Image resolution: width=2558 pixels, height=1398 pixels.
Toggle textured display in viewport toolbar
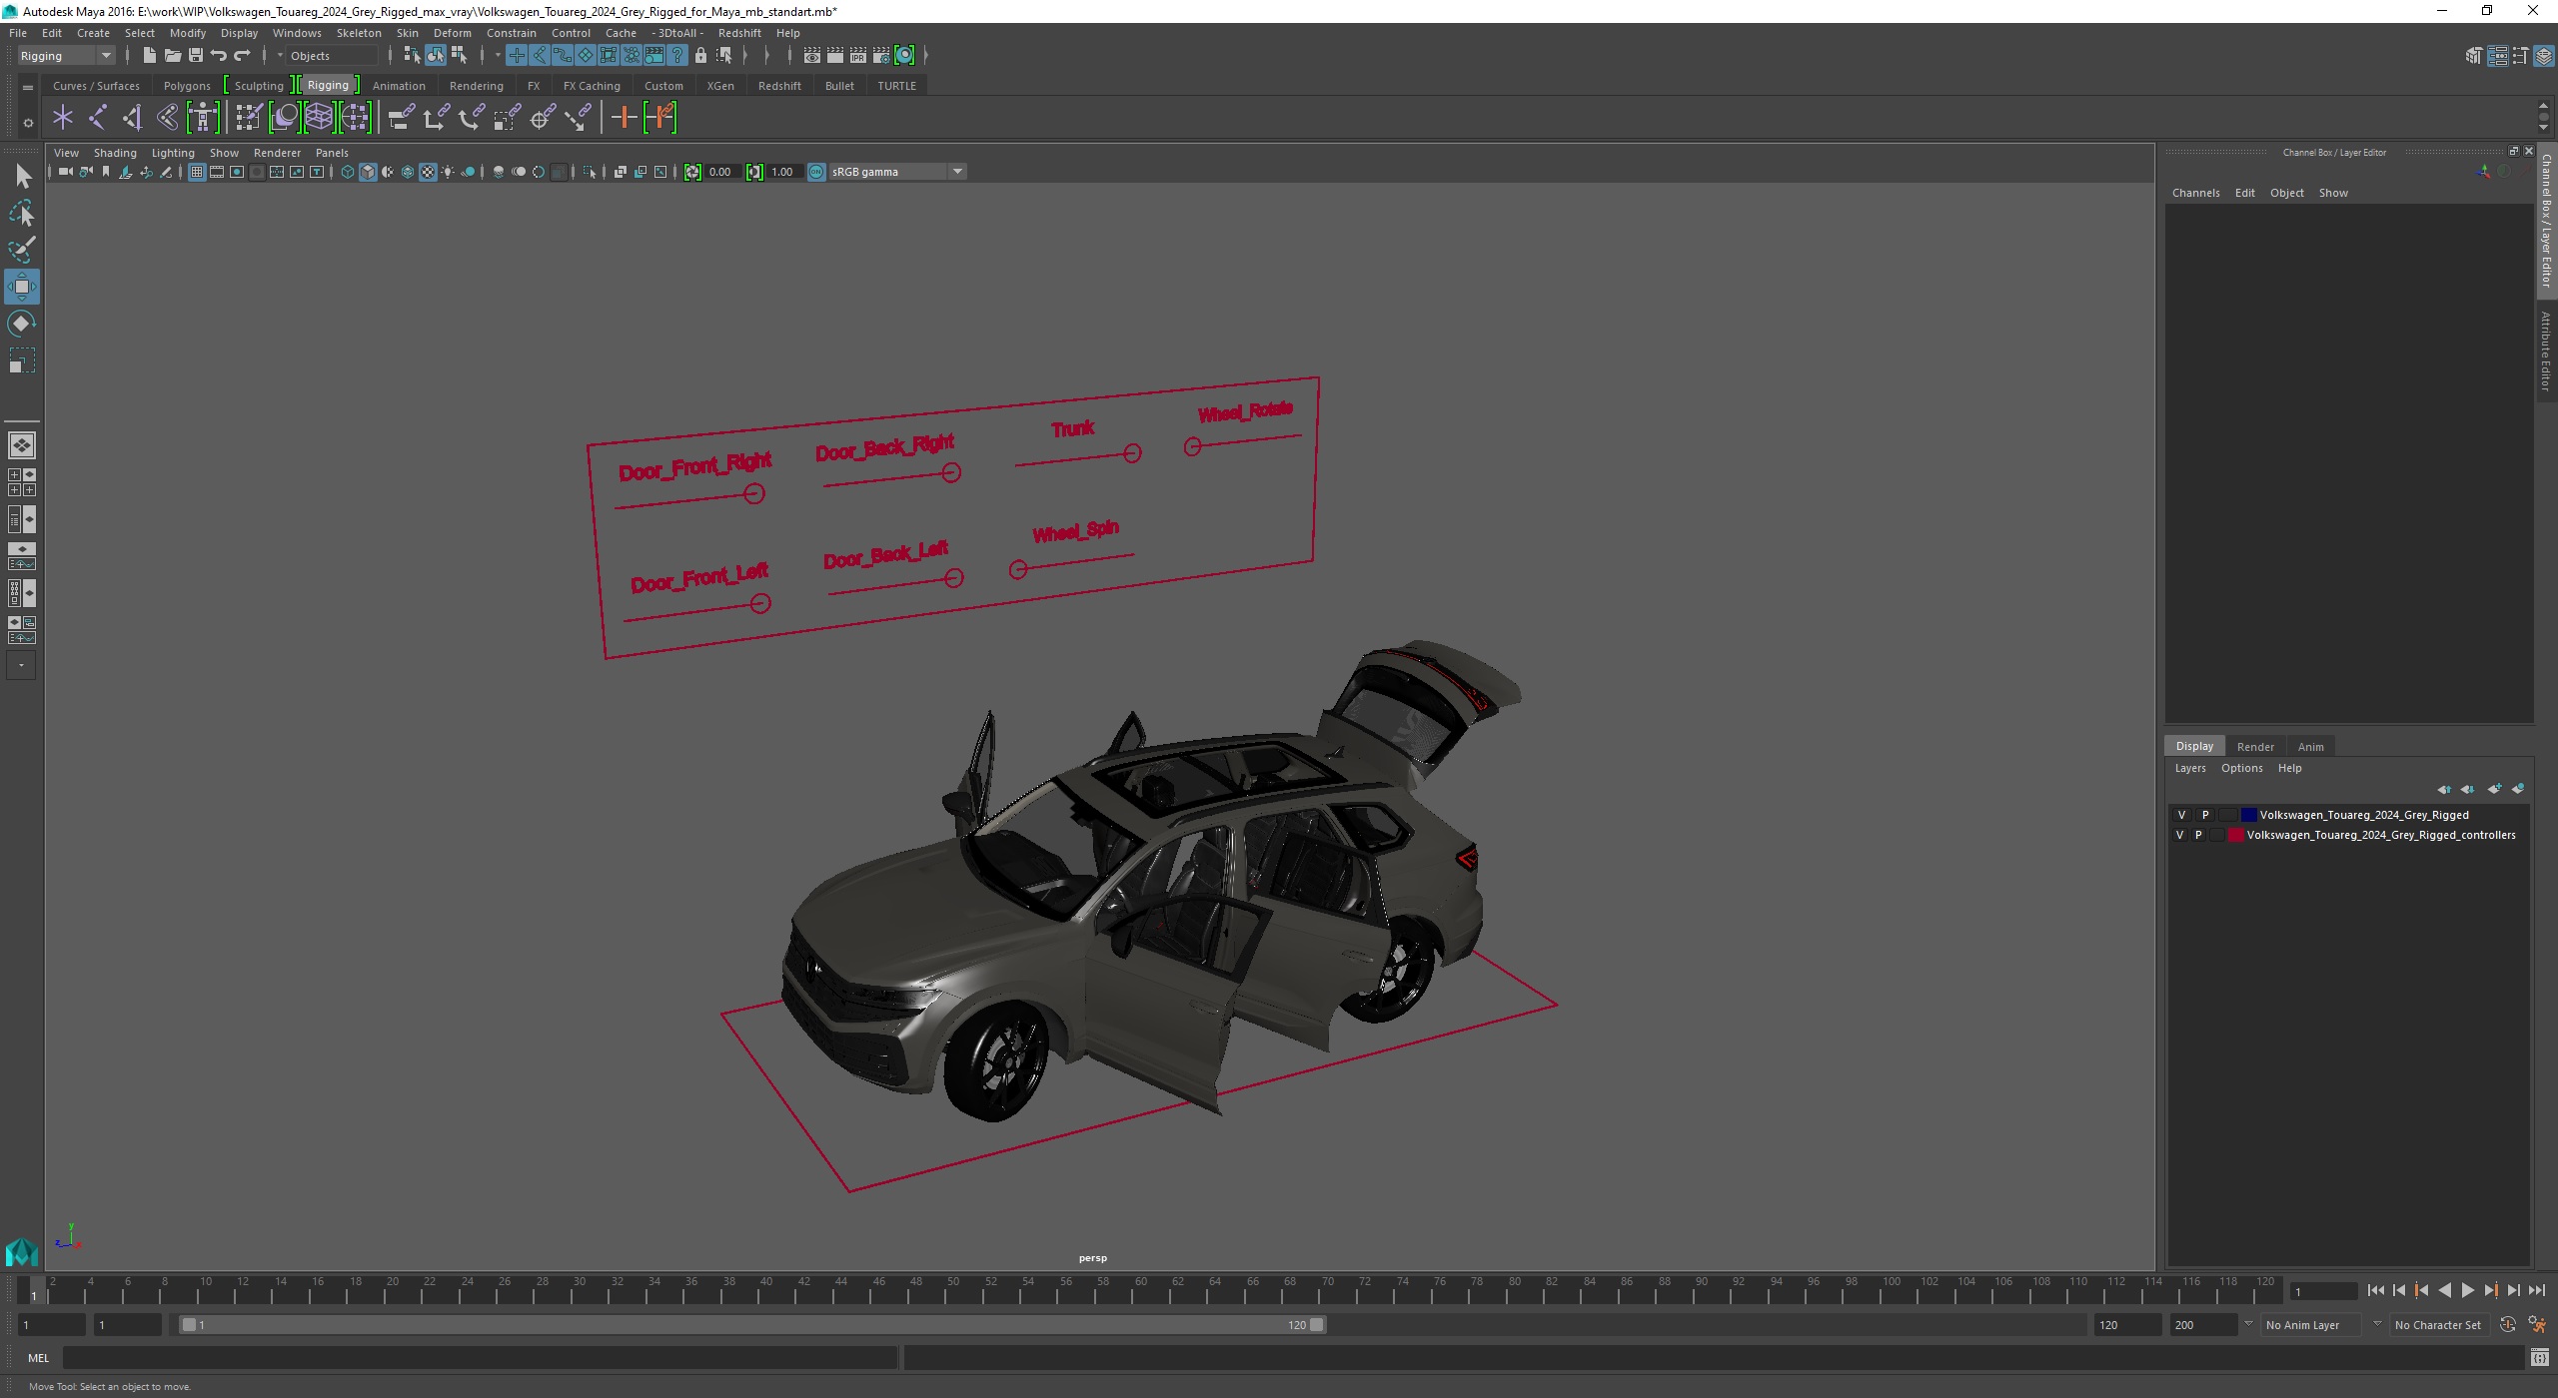point(428,172)
